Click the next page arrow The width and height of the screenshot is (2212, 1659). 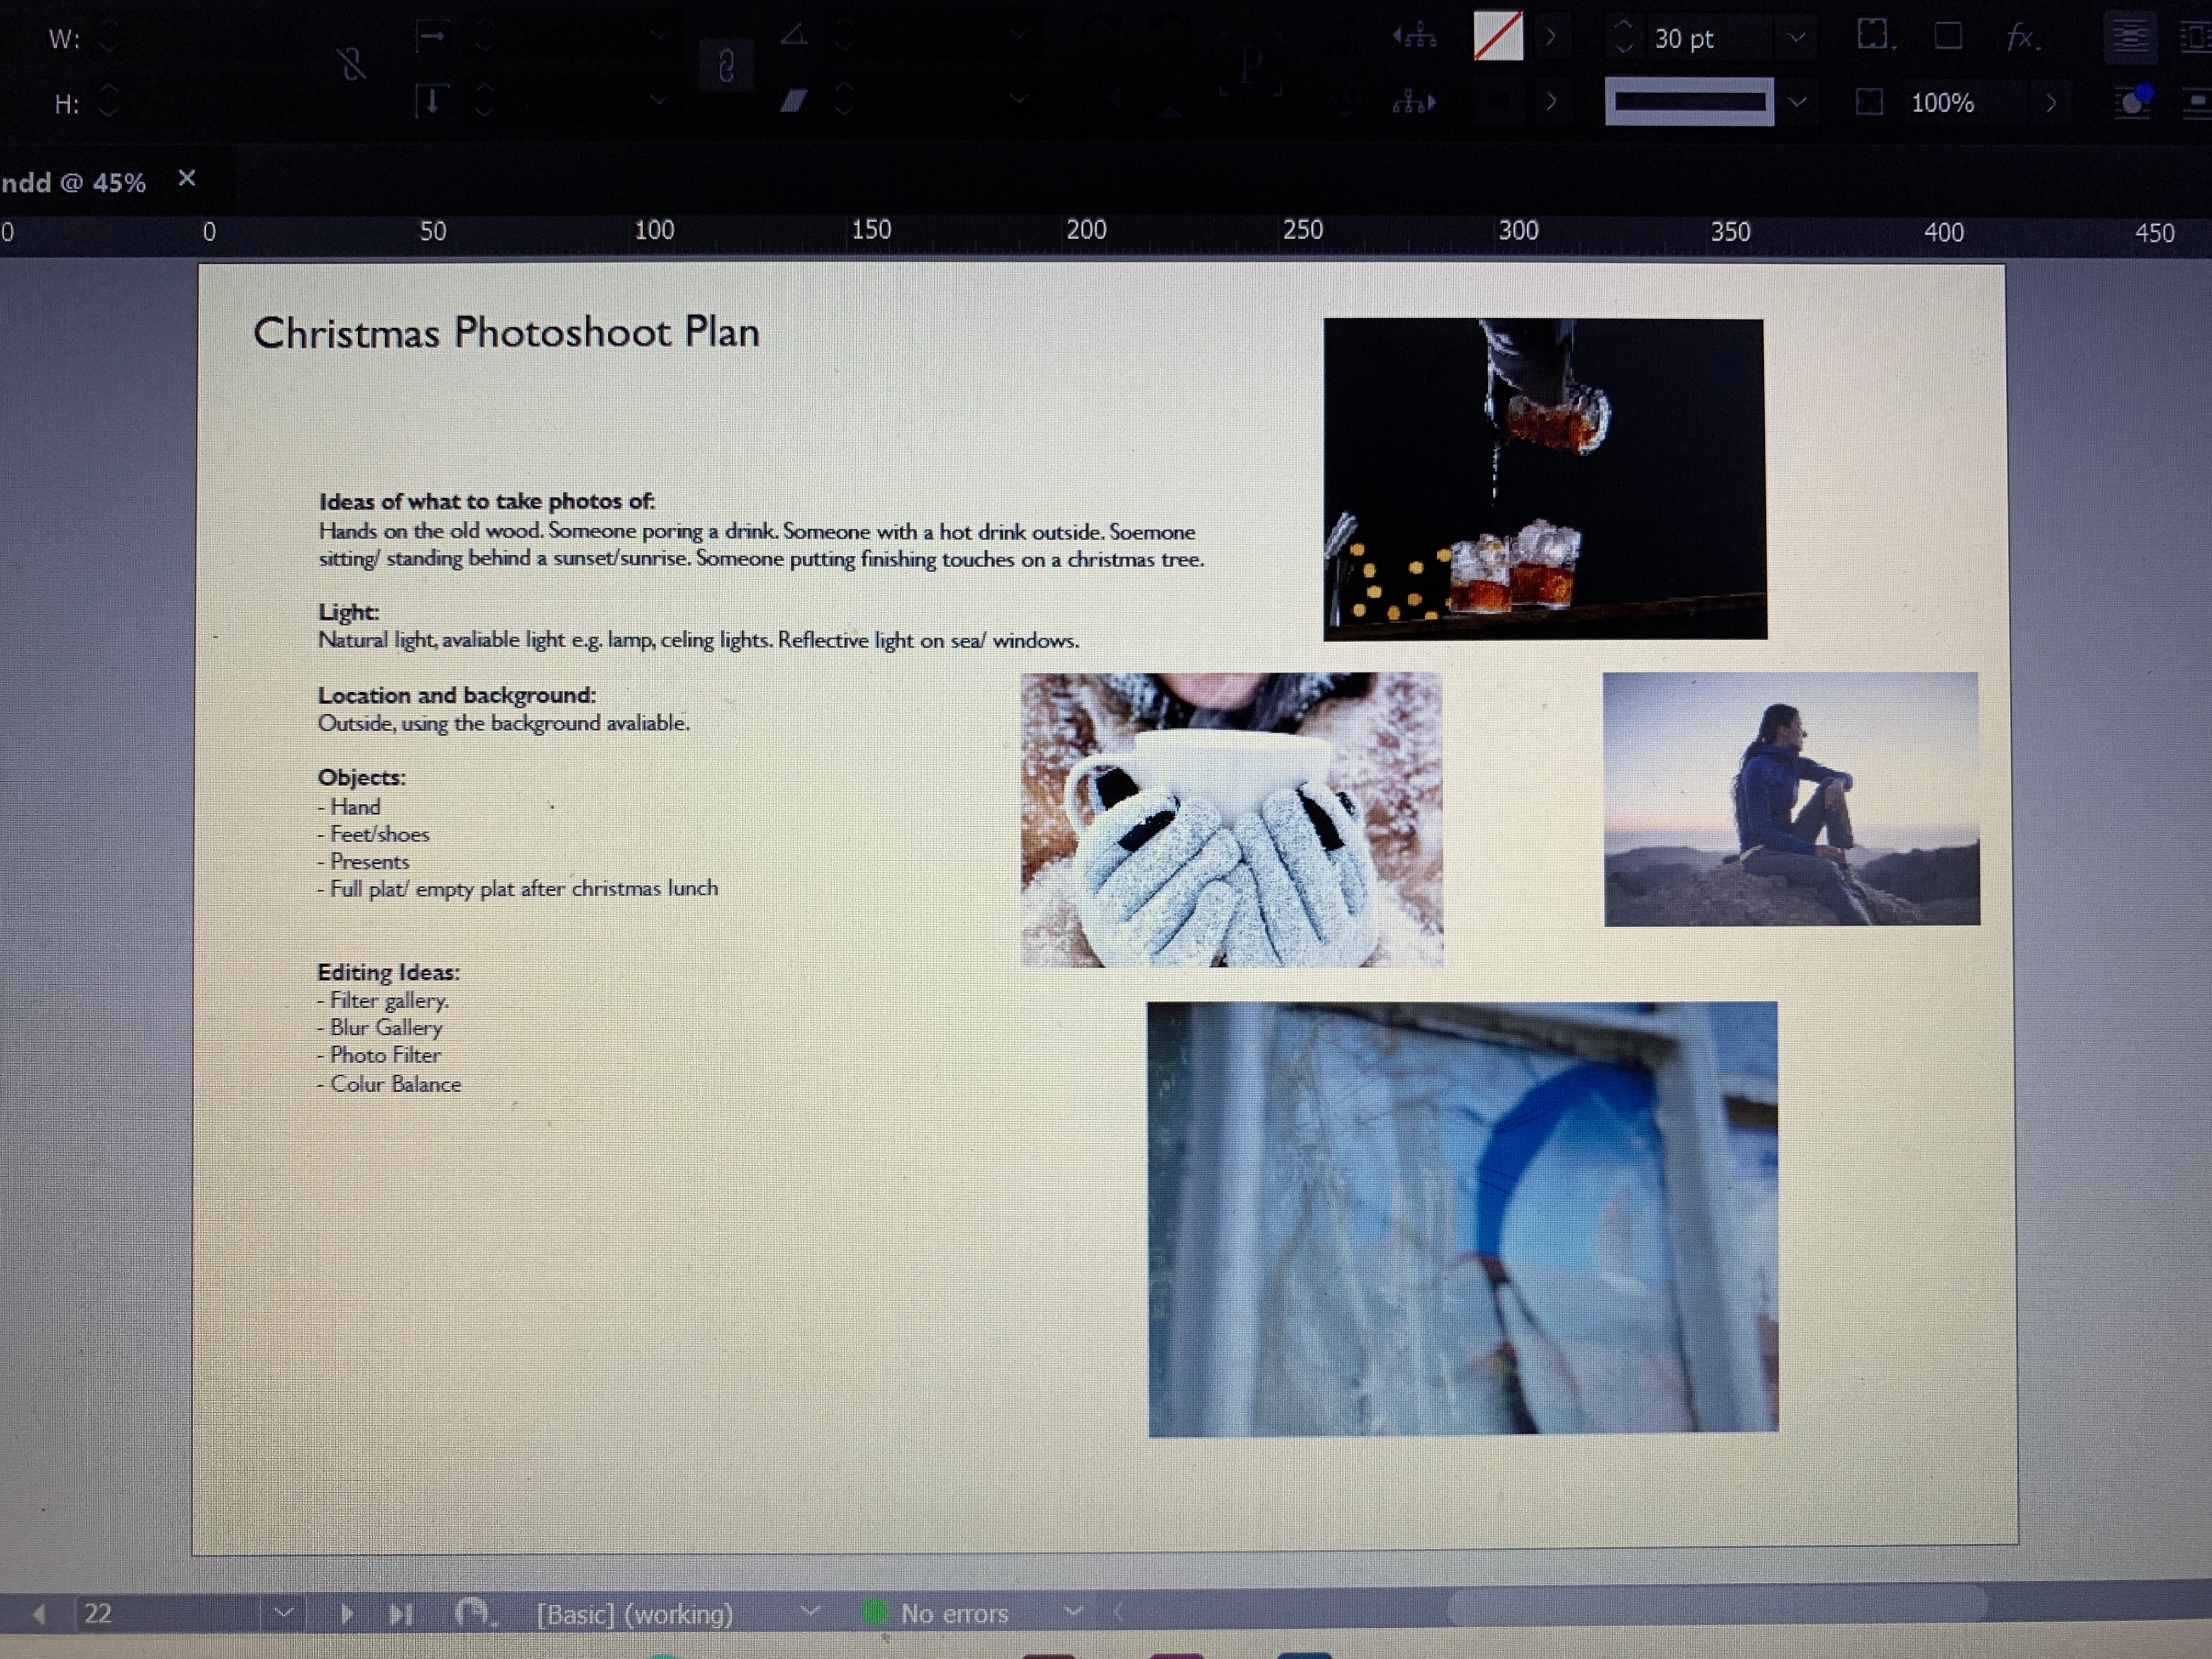(346, 1613)
